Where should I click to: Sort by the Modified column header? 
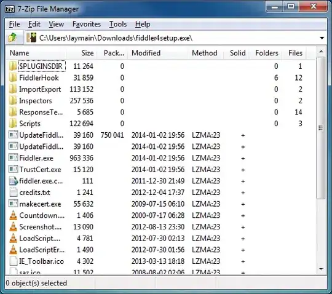point(157,53)
